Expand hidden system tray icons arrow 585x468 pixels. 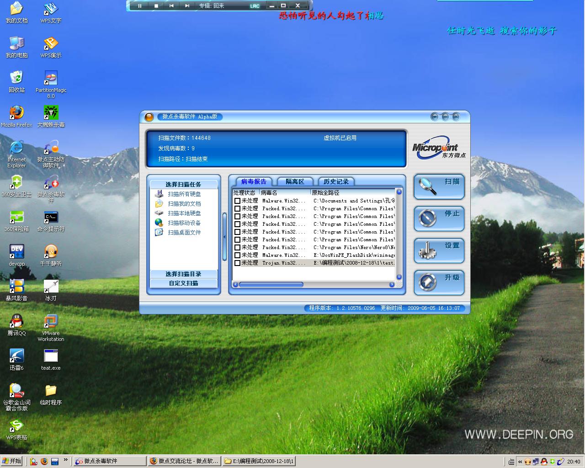pos(520,462)
